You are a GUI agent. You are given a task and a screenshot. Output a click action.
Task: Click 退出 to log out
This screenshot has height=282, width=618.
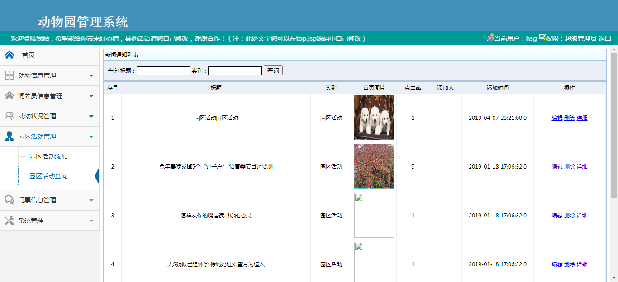click(605, 38)
